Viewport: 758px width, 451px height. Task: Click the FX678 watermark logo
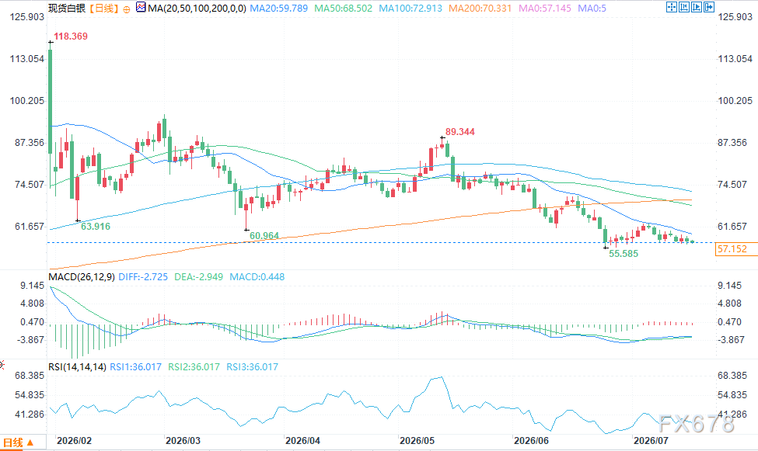pyautogui.click(x=696, y=424)
